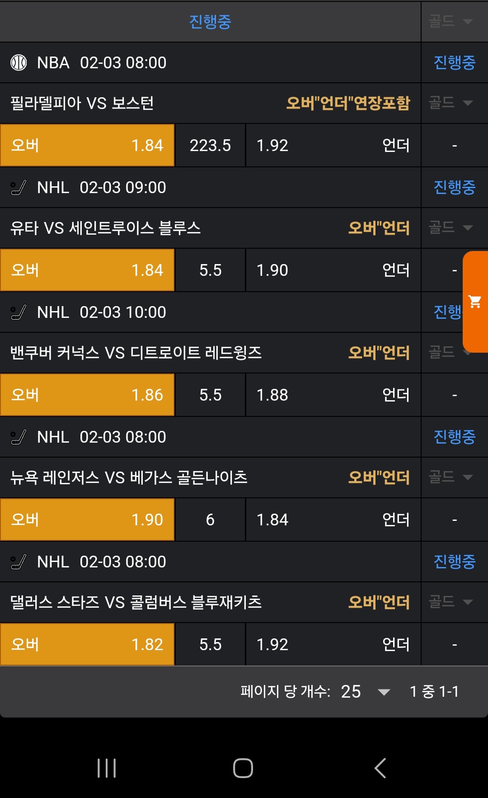Open the Android recent apps icon
Screen dimensions: 488x798
tap(107, 768)
